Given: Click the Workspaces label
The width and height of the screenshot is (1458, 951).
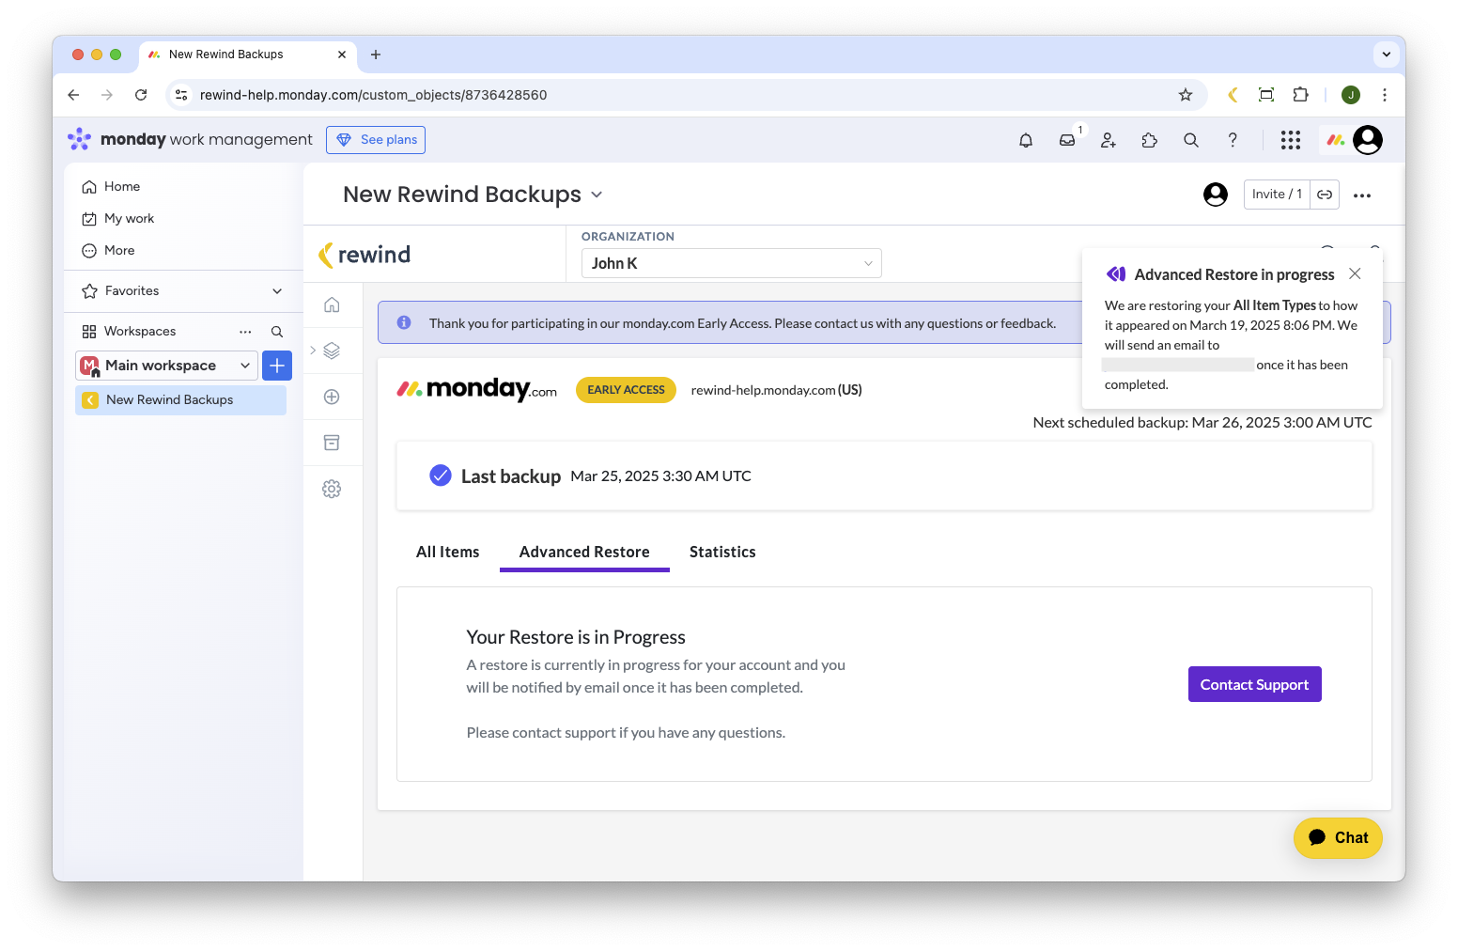Looking at the screenshot, I should point(140,332).
